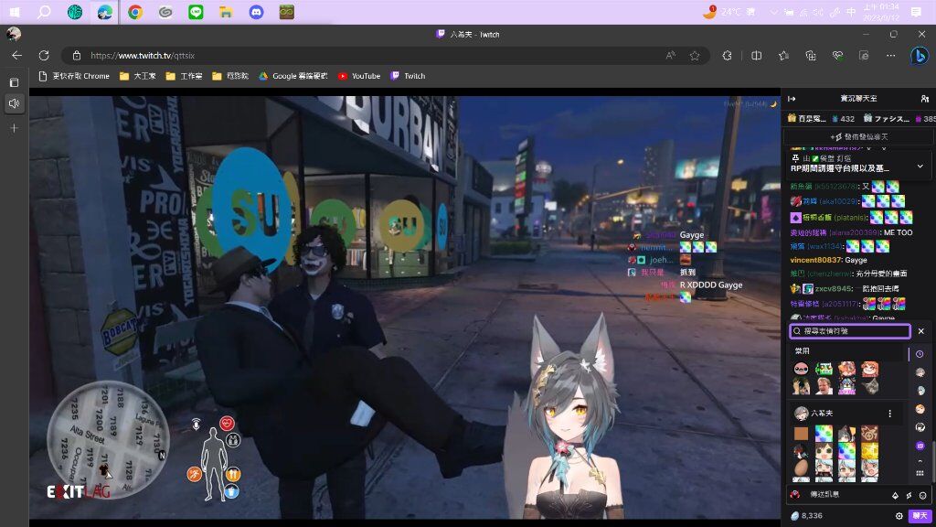Open vincent80837's chat profile
The width and height of the screenshot is (936, 527).
(815, 260)
